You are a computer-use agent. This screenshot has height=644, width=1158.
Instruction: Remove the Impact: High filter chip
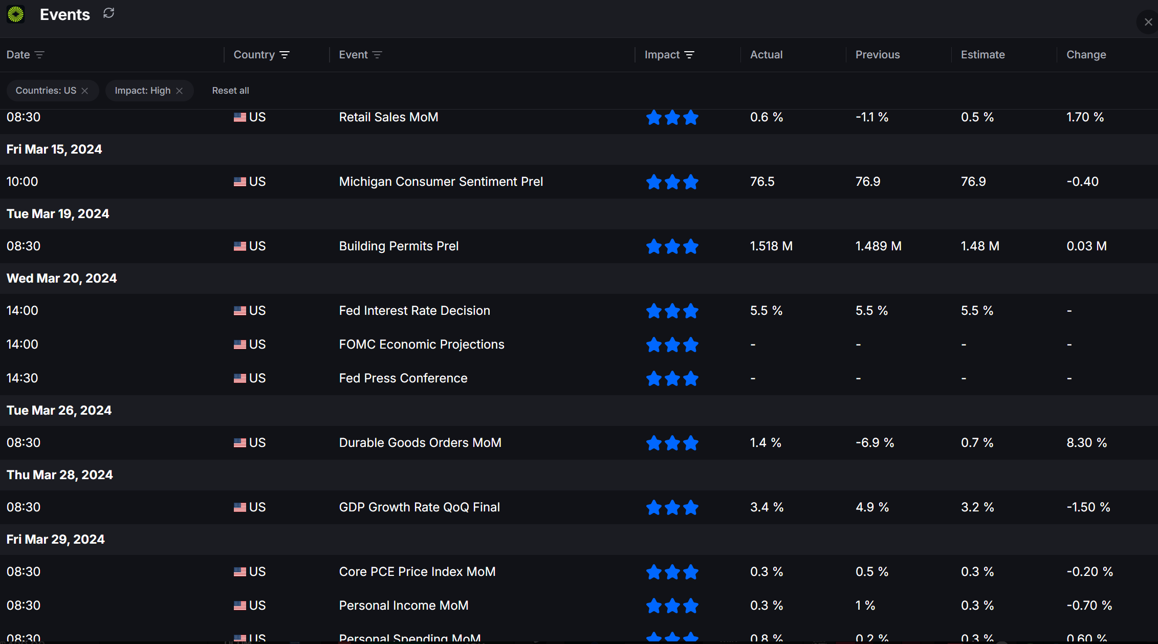[x=179, y=91]
